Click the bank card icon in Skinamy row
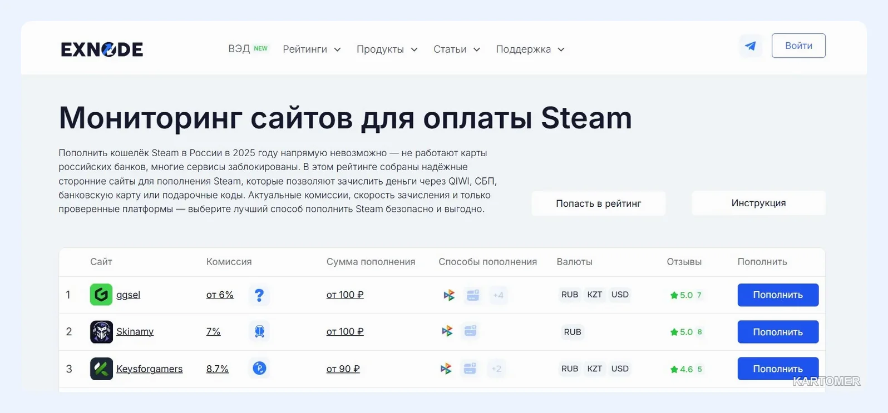The image size is (888, 413). 470,331
